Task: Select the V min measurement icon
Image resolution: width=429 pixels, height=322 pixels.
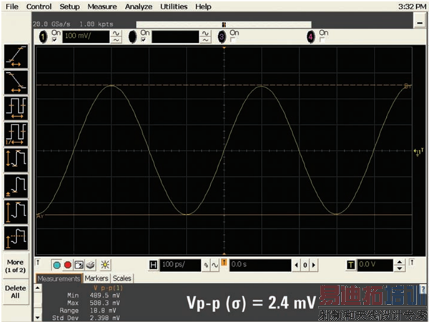Action: click(16, 186)
